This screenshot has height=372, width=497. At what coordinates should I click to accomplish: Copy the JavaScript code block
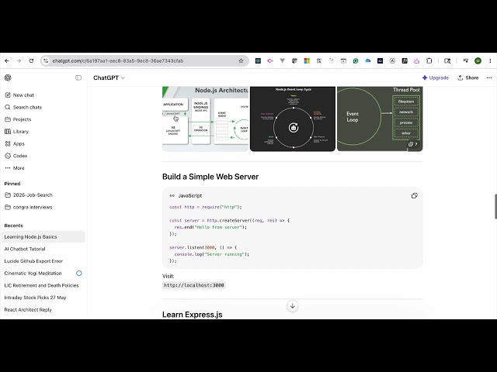tap(414, 196)
